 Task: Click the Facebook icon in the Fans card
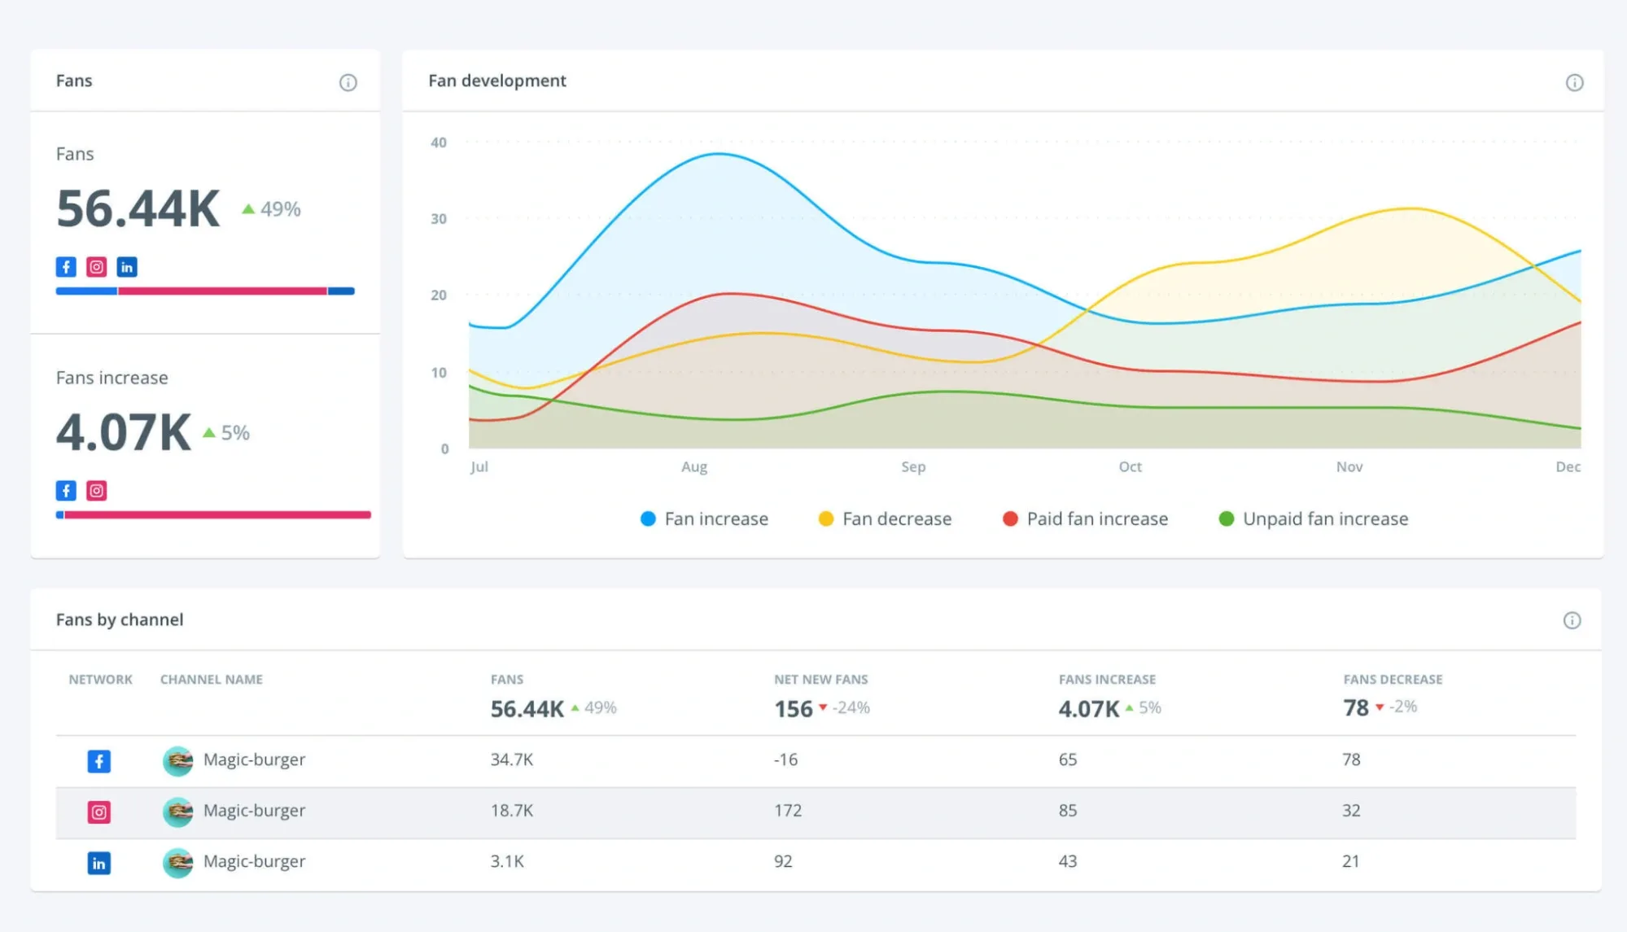coord(66,266)
